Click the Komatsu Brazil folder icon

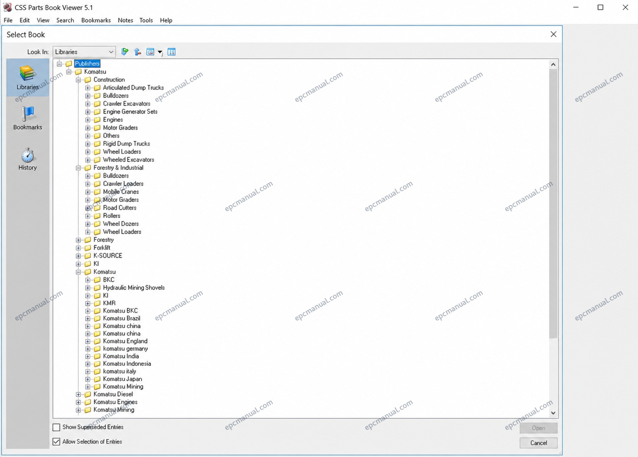(97, 318)
